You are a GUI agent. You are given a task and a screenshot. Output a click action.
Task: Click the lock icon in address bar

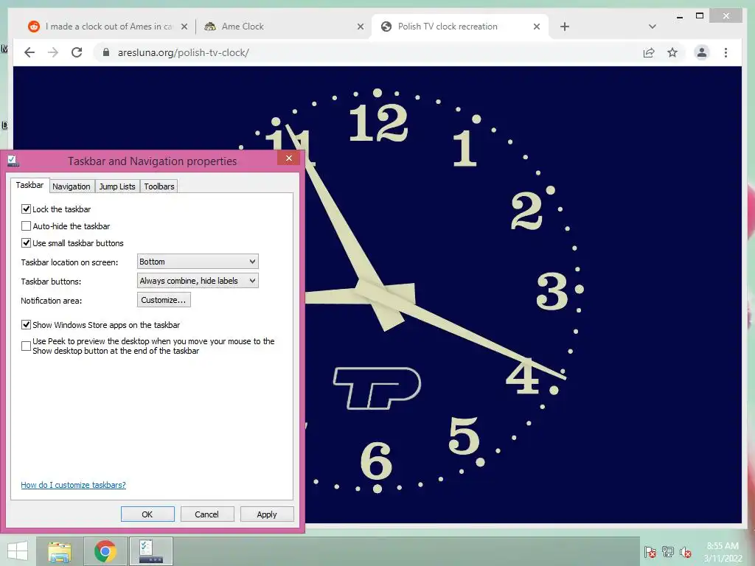(x=106, y=52)
